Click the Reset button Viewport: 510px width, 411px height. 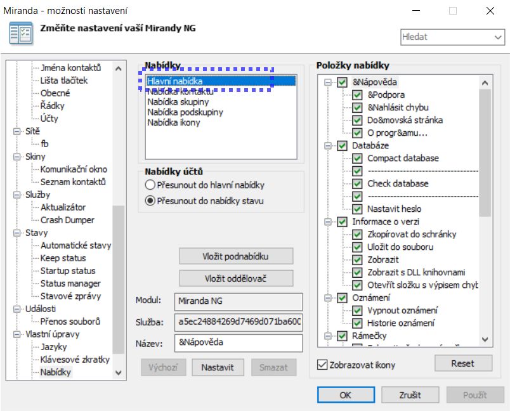tap(463, 363)
